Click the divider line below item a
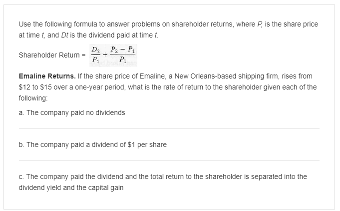The width and height of the screenshot is (340, 211). coord(169,128)
